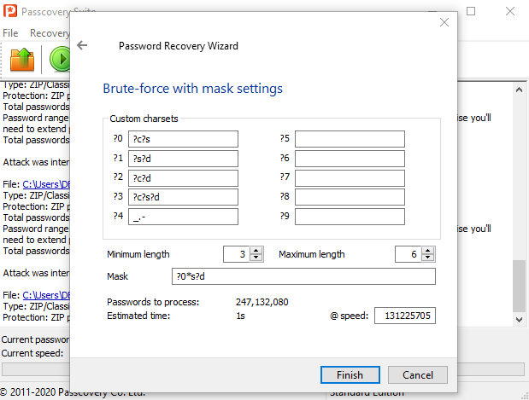Screen dimensions: 529x400
Task: Edit the ?2 custom charset field
Action: click(183, 178)
